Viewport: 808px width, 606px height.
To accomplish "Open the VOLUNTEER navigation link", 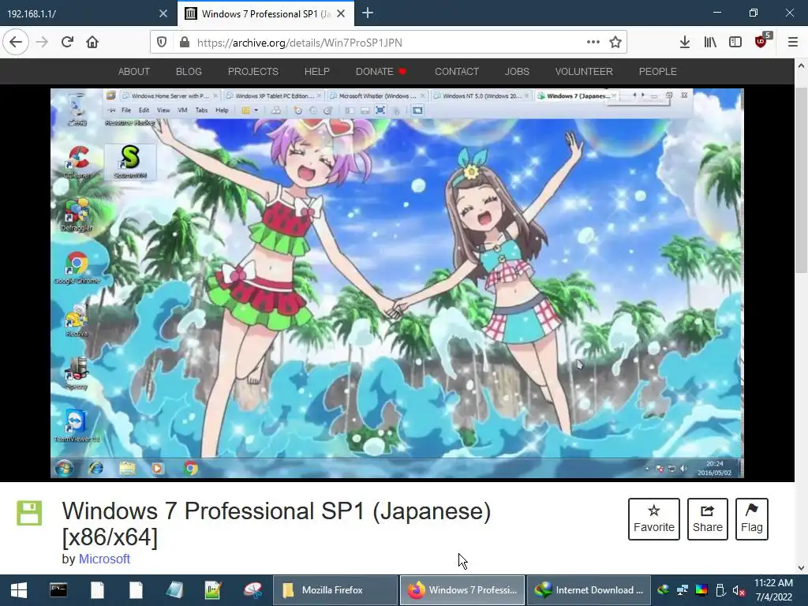I will [x=584, y=72].
